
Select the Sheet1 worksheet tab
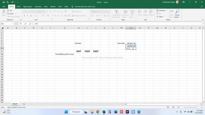(15, 104)
